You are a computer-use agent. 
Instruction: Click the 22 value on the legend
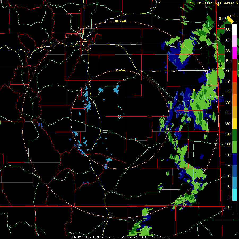pyautogui.click(x=228, y=145)
